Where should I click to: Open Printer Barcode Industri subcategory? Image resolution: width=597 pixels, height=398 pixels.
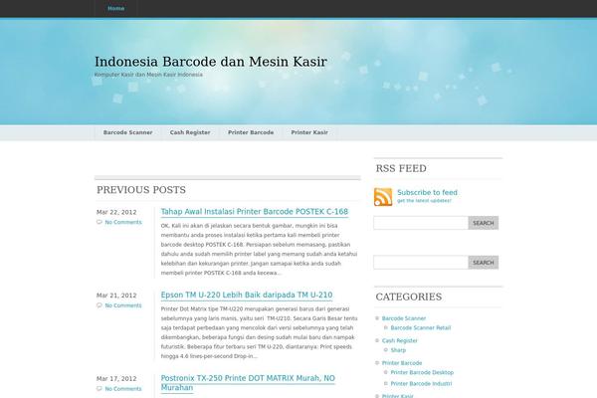tap(421, 384)
